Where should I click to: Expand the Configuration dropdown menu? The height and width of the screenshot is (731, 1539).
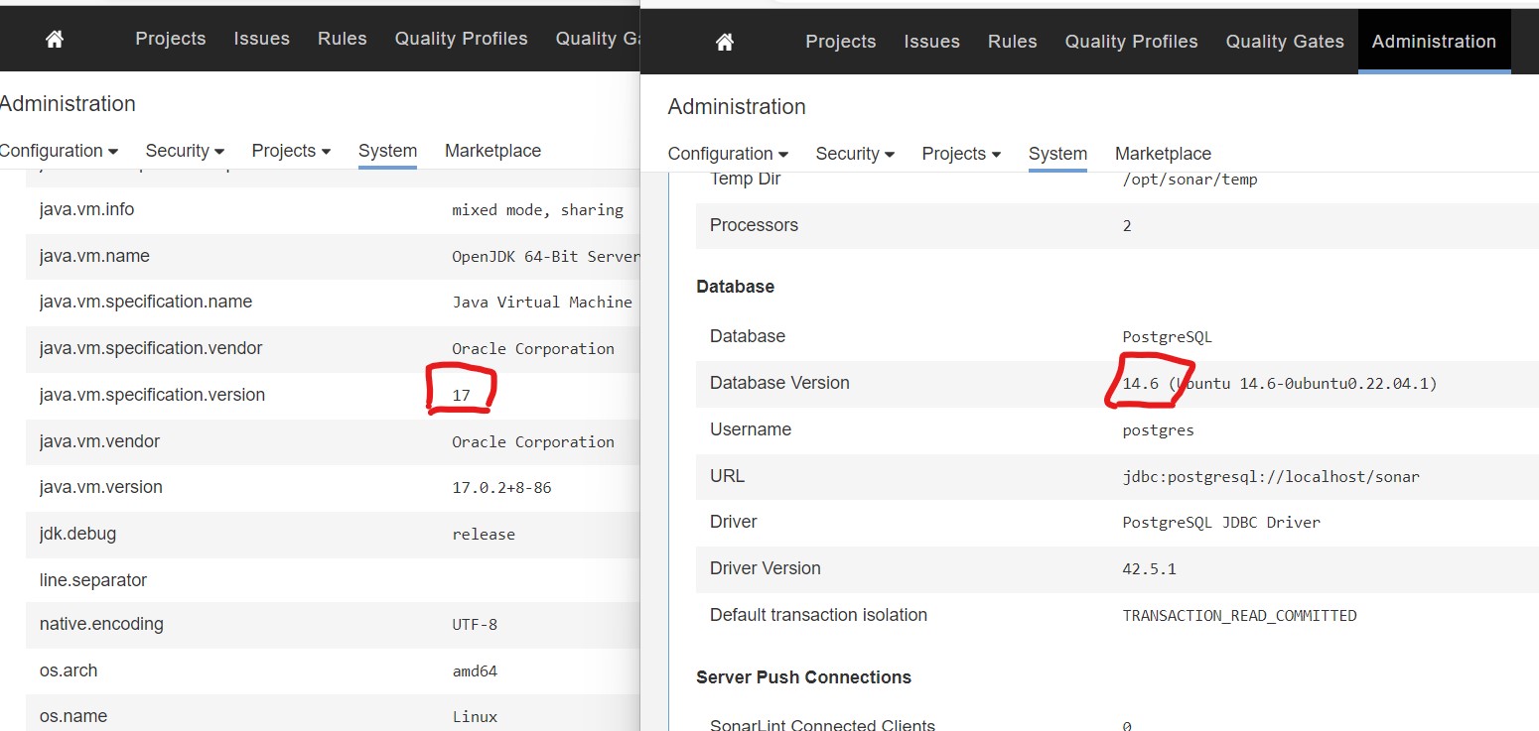(728, 154)
